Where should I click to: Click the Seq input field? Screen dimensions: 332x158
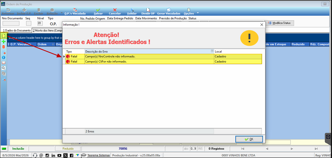(29, 23)
